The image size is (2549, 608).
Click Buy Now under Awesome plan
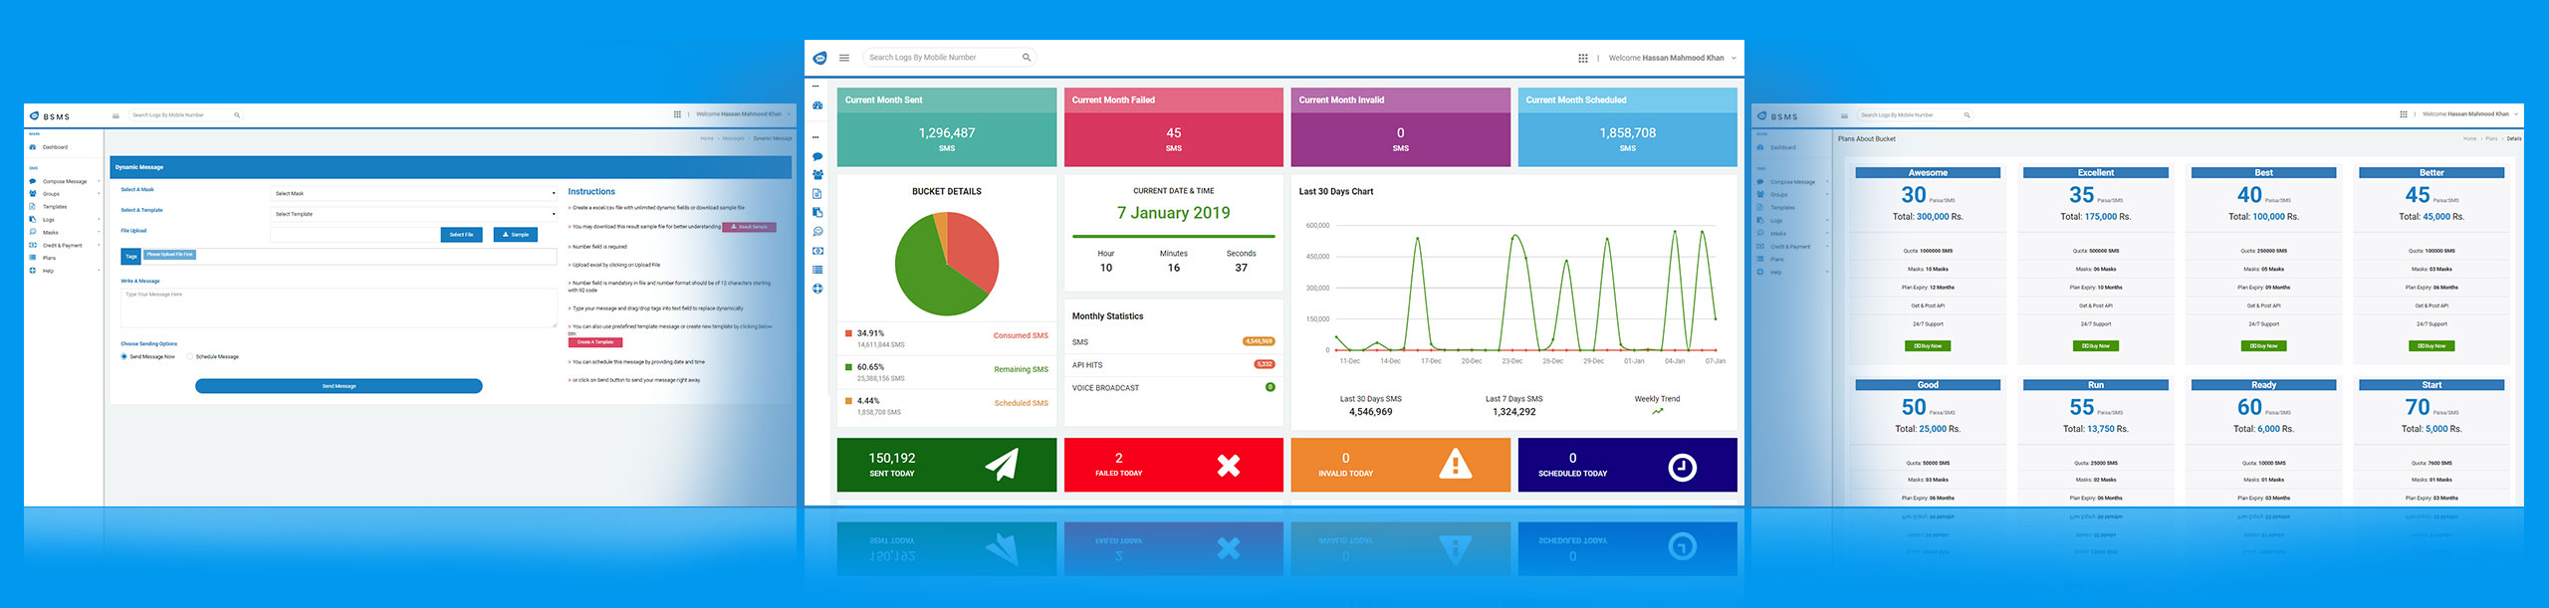(x=1928, y=346)
